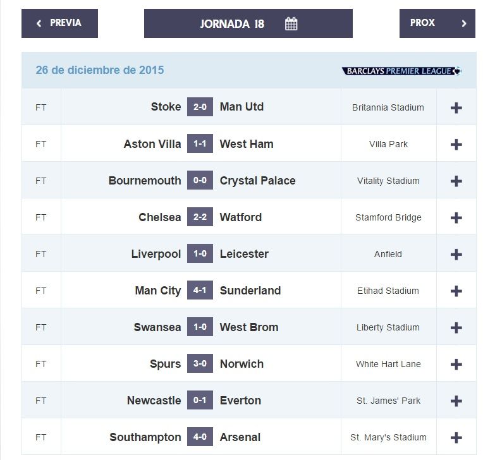This screenshot has height=460, width=483.
Task: Expand Bournemouth vs Crystal Palace plus icon
Action: click(x=456, y=181)
